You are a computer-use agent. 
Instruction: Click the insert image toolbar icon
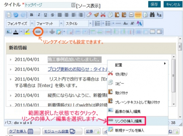point(9,32)
